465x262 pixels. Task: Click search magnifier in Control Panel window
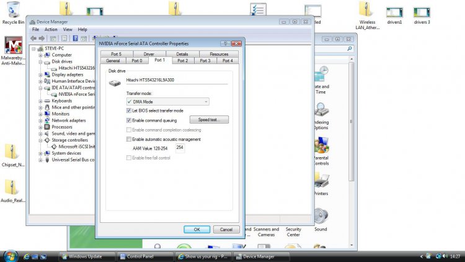pyautogui.click(x=350, y=48)
